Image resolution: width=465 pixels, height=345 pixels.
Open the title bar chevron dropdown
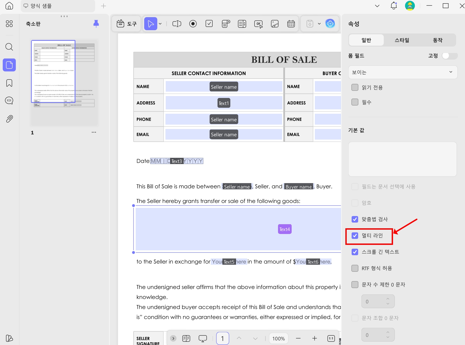[x=377, y=6]
